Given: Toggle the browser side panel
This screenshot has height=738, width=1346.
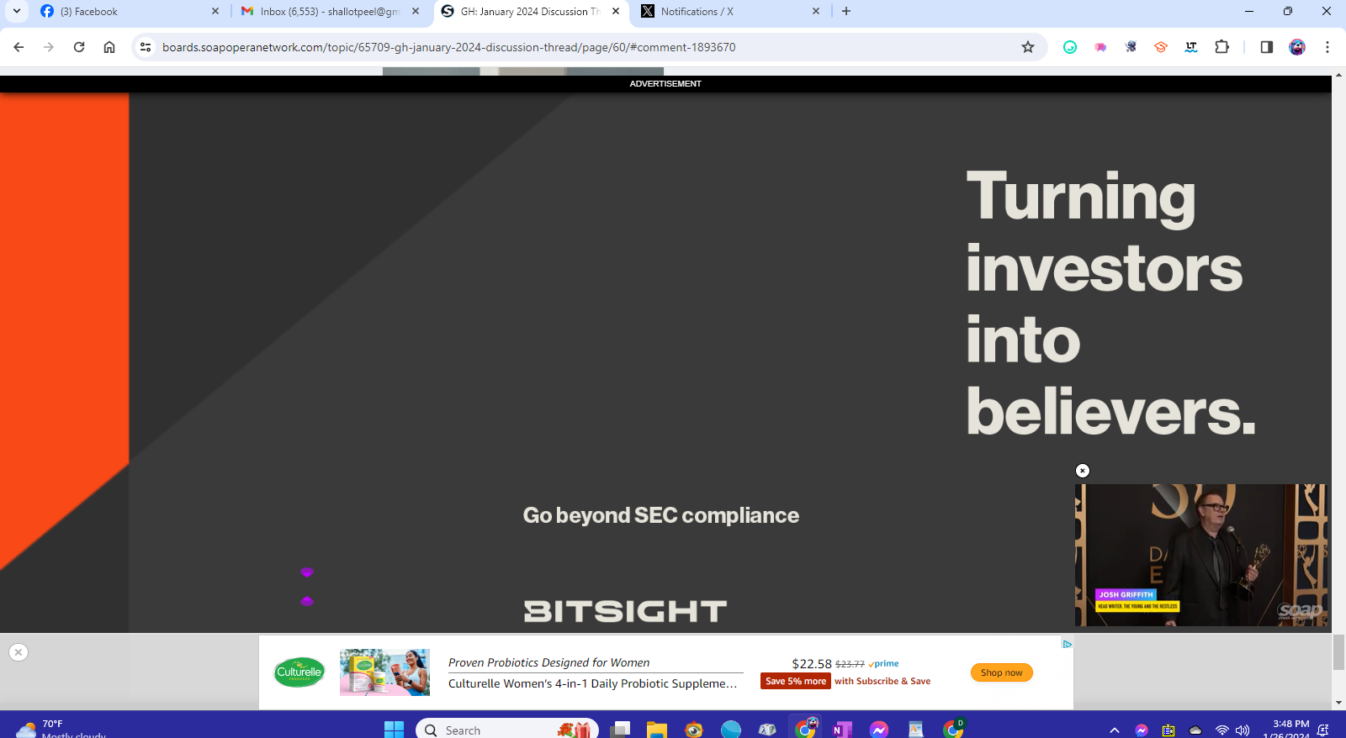Looking at the screenshot, I should (x=1266, y=47).
